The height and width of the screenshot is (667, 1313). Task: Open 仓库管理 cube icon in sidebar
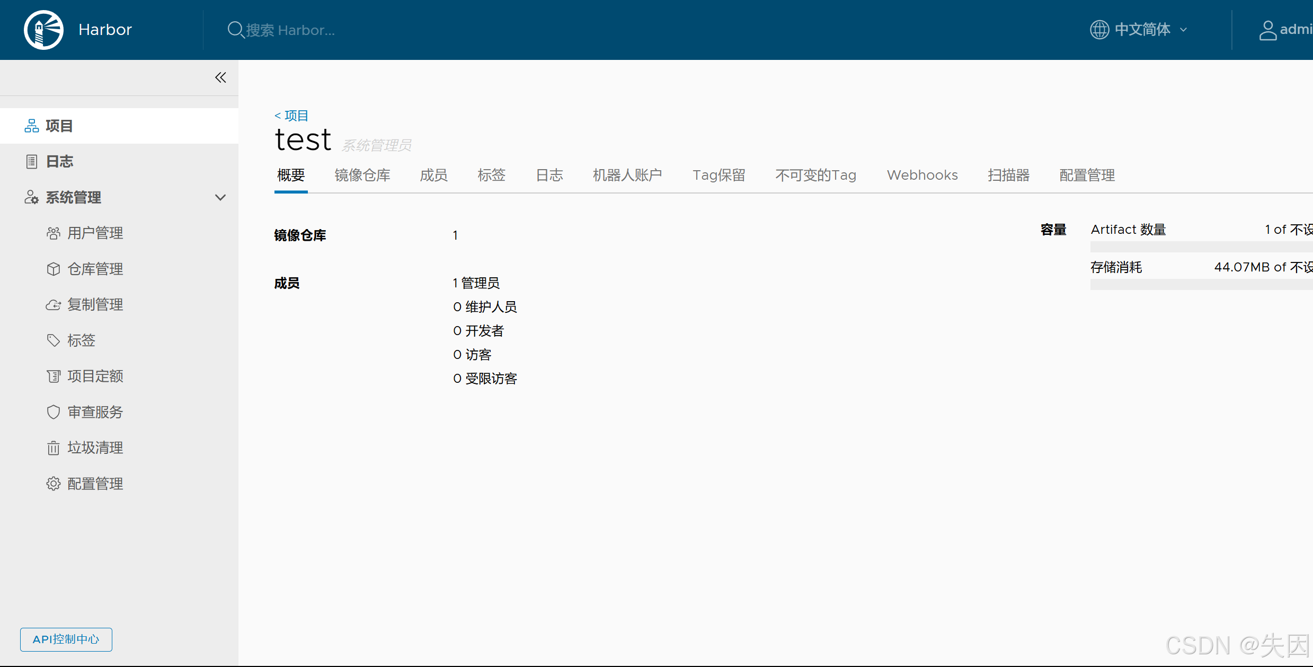tap(53, 269)
